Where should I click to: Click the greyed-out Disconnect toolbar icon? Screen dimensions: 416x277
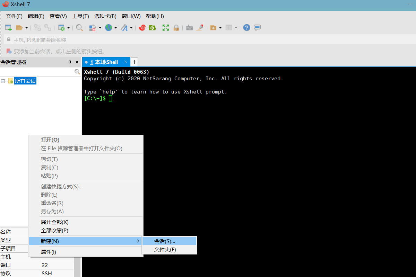(x=37, y=28)
